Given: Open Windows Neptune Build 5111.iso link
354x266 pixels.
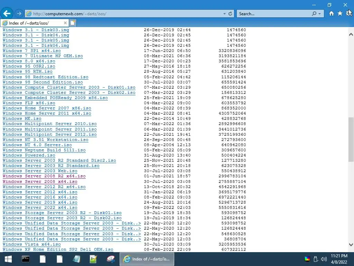Looking at the screenshot, I should point(44,150).
